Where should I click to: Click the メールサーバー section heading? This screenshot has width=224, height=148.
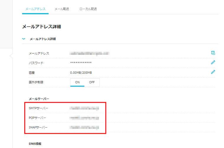(39, 99)
